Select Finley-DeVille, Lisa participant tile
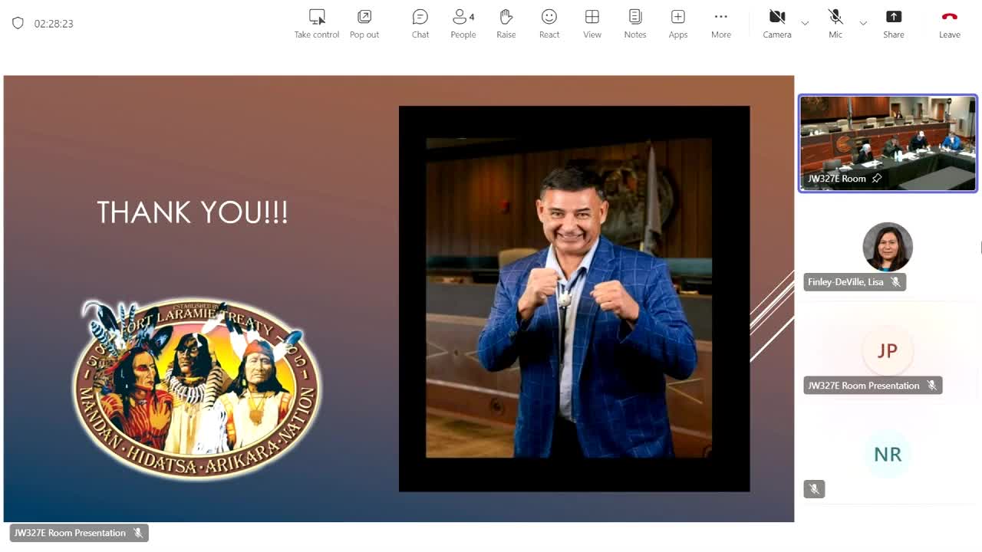Image resolution: width=982 pixels, height=552 pixels. (888, 248)
